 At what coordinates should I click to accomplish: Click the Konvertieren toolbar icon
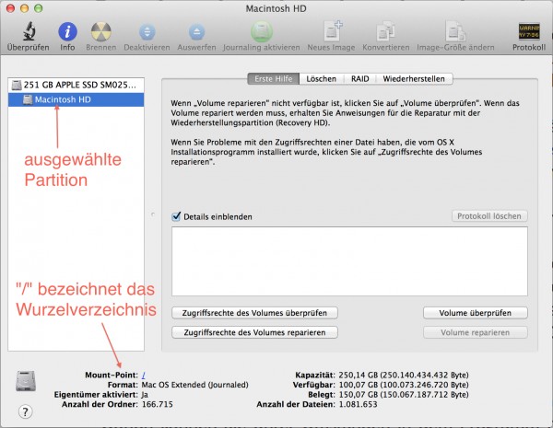pos(386,31)
